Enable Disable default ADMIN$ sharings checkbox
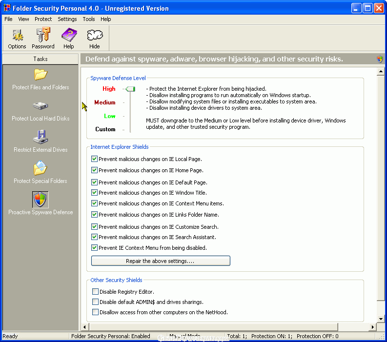 click(x=95, y=302)
